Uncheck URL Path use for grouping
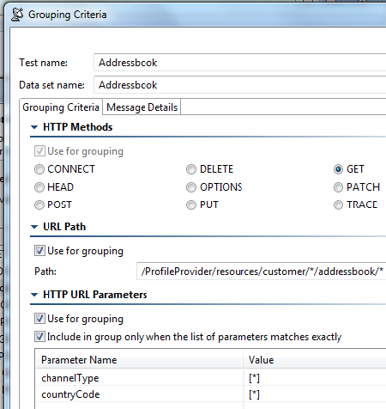Image resolution: width=386 pixels, height=409 pixels. 39,251
